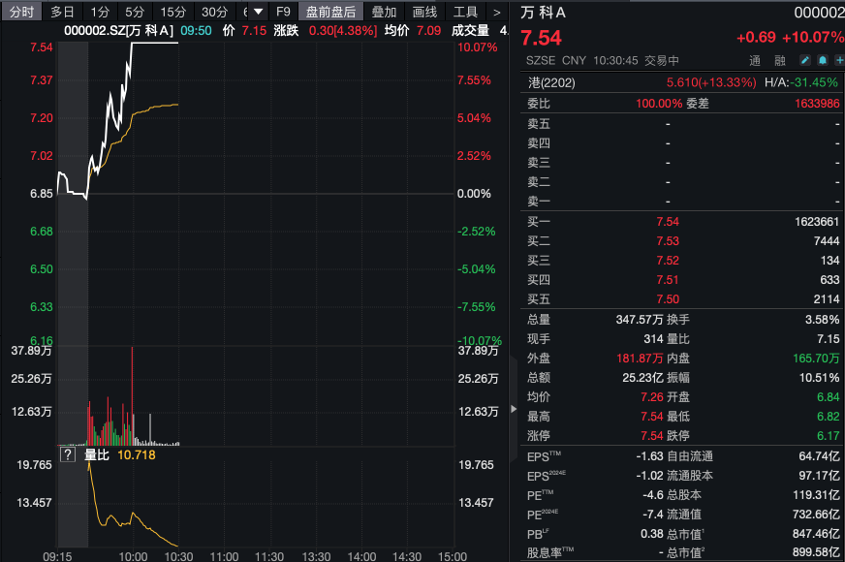Image resolution: width=845 pixels, height=562 pixels.
Task: Open the 工具 tools menu
Action: 465,12
